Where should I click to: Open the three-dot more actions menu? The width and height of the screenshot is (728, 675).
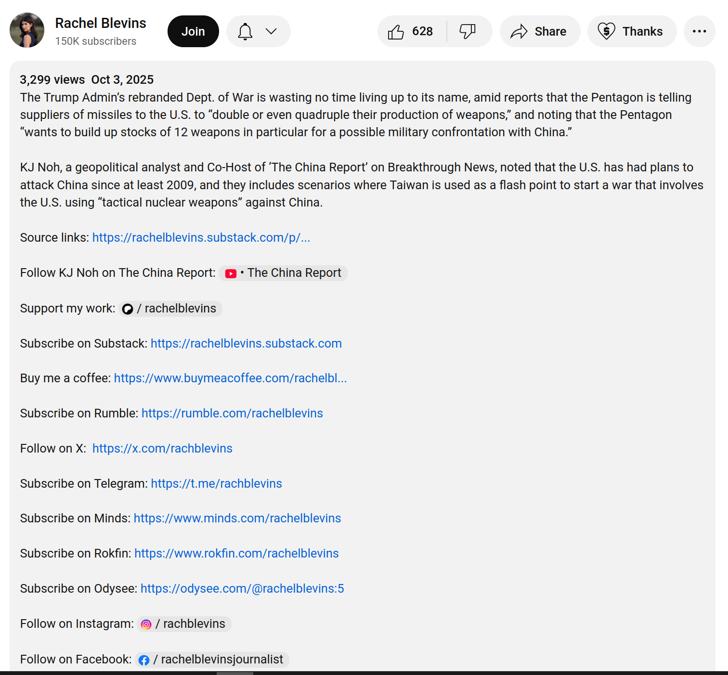(699, 32)
